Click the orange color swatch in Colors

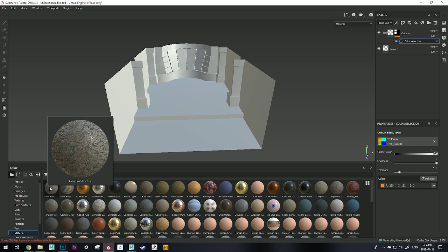[383, 185]
